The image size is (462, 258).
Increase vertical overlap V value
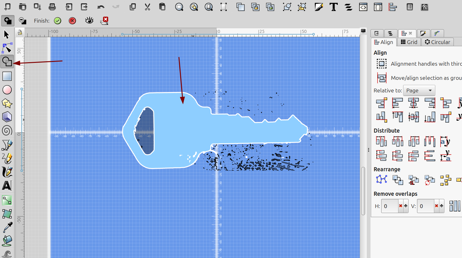(x=442, y=206)
